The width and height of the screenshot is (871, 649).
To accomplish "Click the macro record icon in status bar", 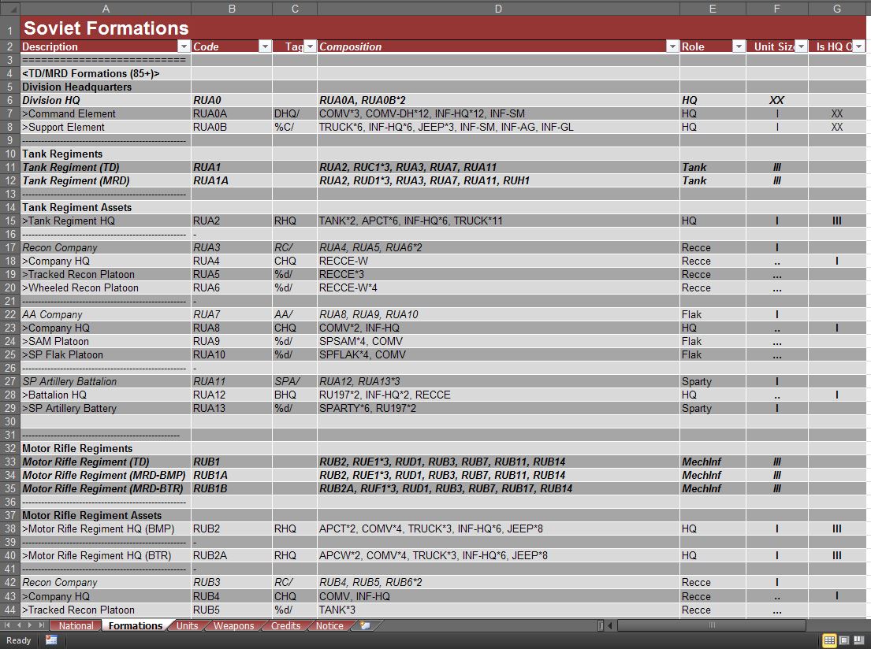I will 51,640.
